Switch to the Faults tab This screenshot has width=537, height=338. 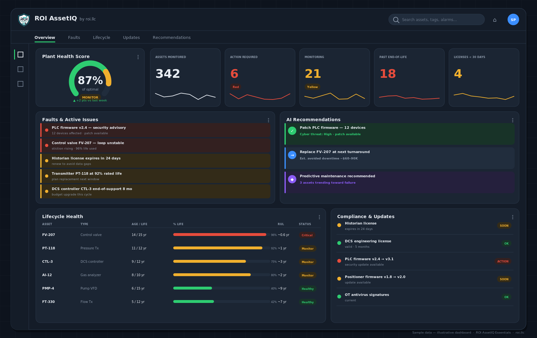(x=74, y=38)
